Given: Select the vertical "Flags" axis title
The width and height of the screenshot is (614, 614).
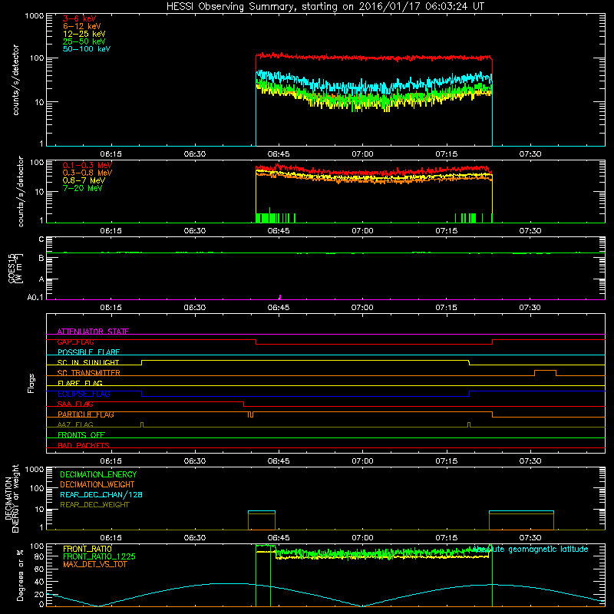Looking at the screenshot, I should coord(31,383).
